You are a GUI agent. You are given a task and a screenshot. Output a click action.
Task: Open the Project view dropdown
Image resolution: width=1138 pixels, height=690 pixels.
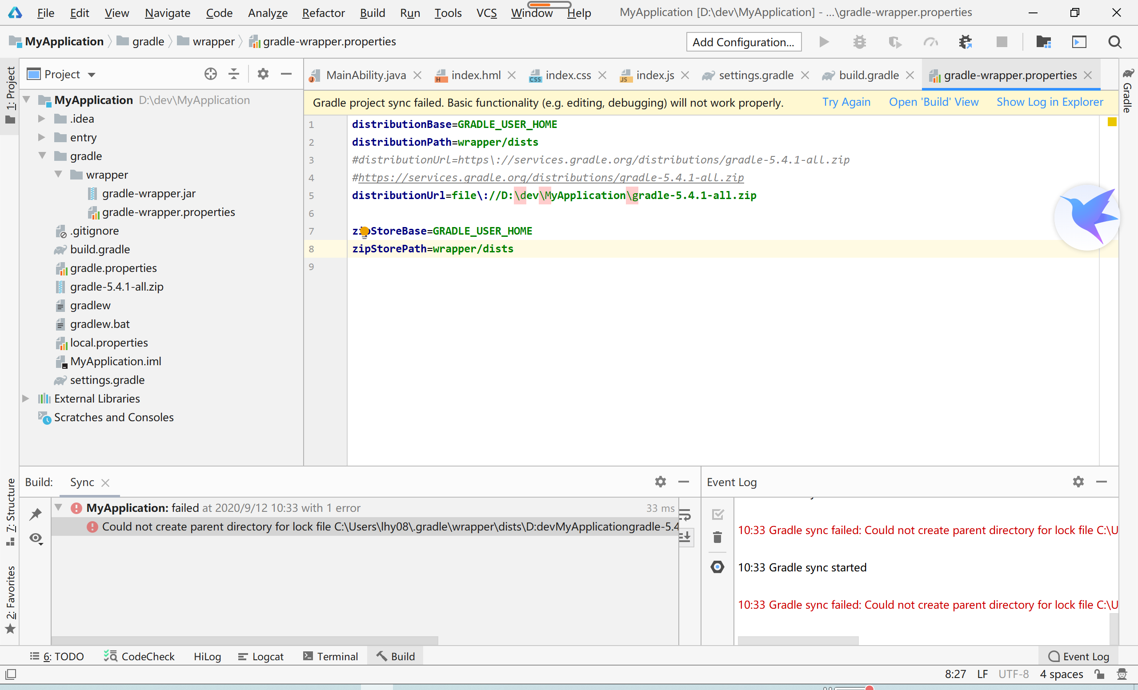click(92, 75)
